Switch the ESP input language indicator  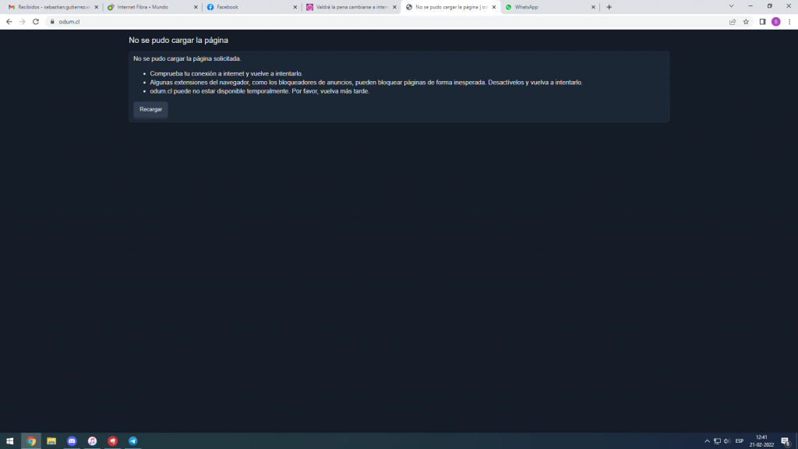(x=740, y=441)
